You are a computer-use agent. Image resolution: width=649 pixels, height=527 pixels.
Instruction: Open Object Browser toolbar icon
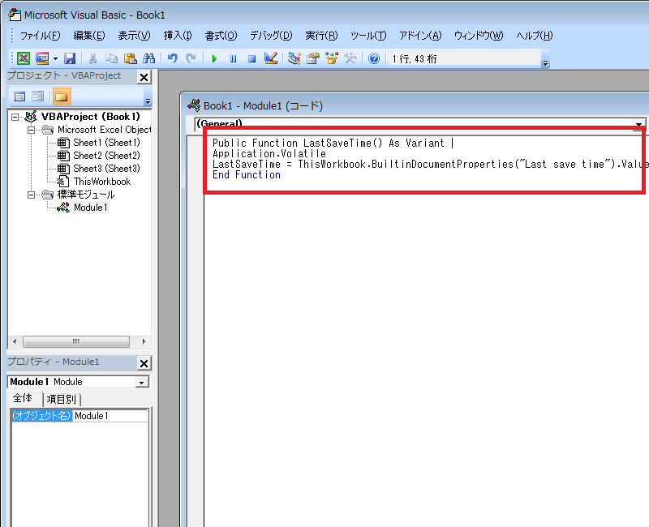332,58
